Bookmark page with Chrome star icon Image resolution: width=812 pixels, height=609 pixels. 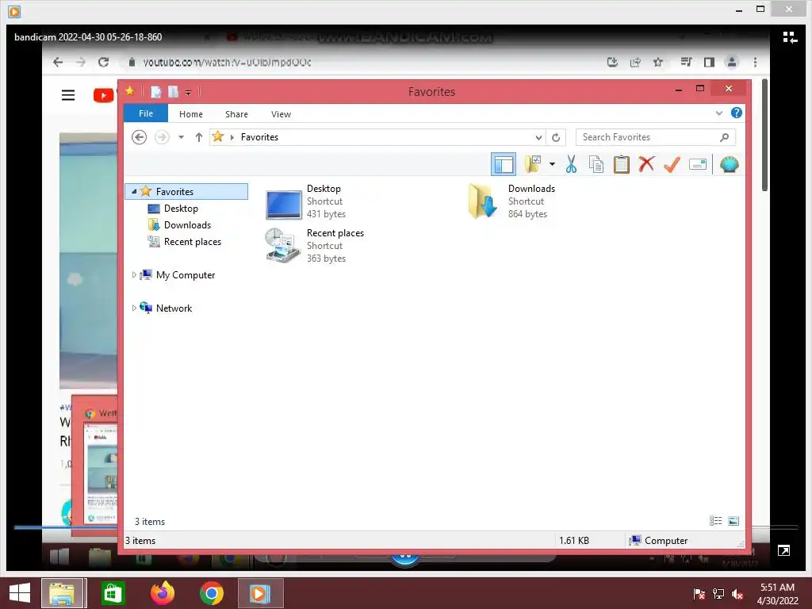click(x=657, y=62)
